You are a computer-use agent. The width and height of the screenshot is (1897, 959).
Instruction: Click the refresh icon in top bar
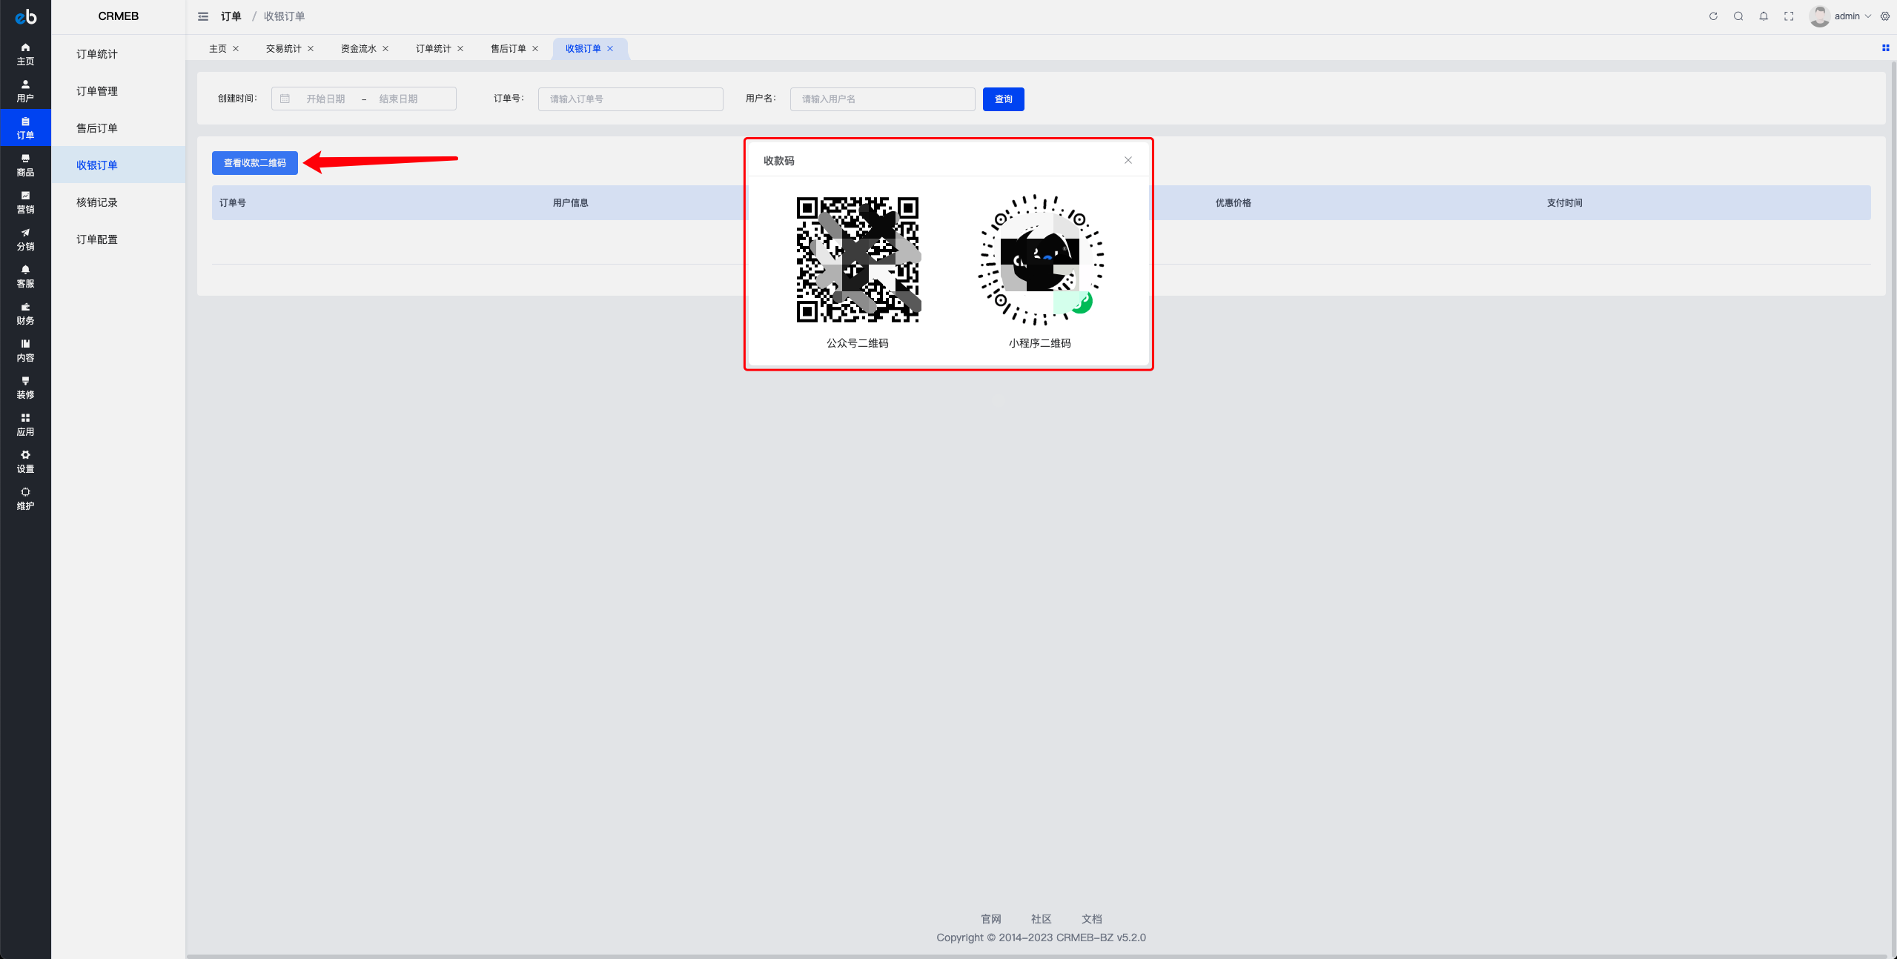(1713, 16)
